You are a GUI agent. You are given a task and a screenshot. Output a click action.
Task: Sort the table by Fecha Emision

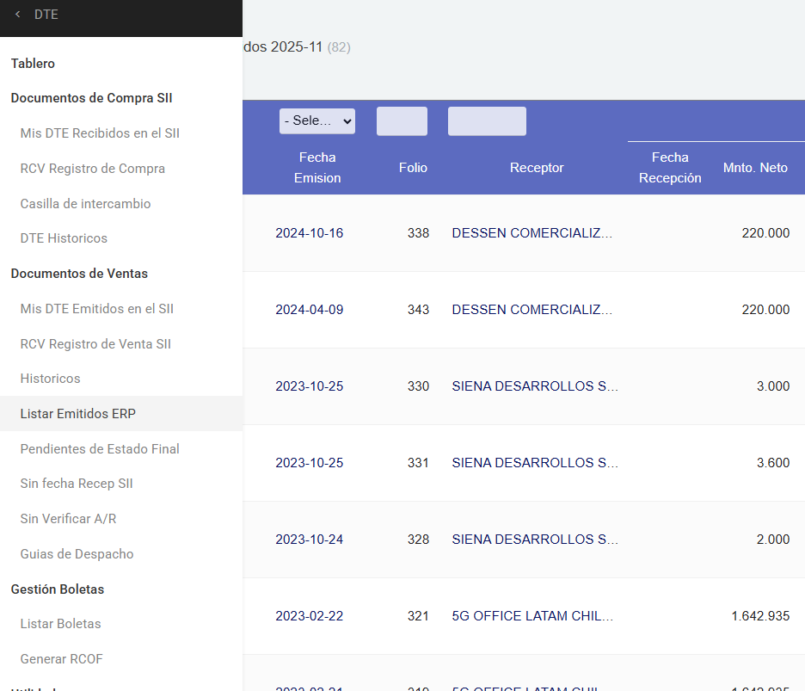click(317, 167)
